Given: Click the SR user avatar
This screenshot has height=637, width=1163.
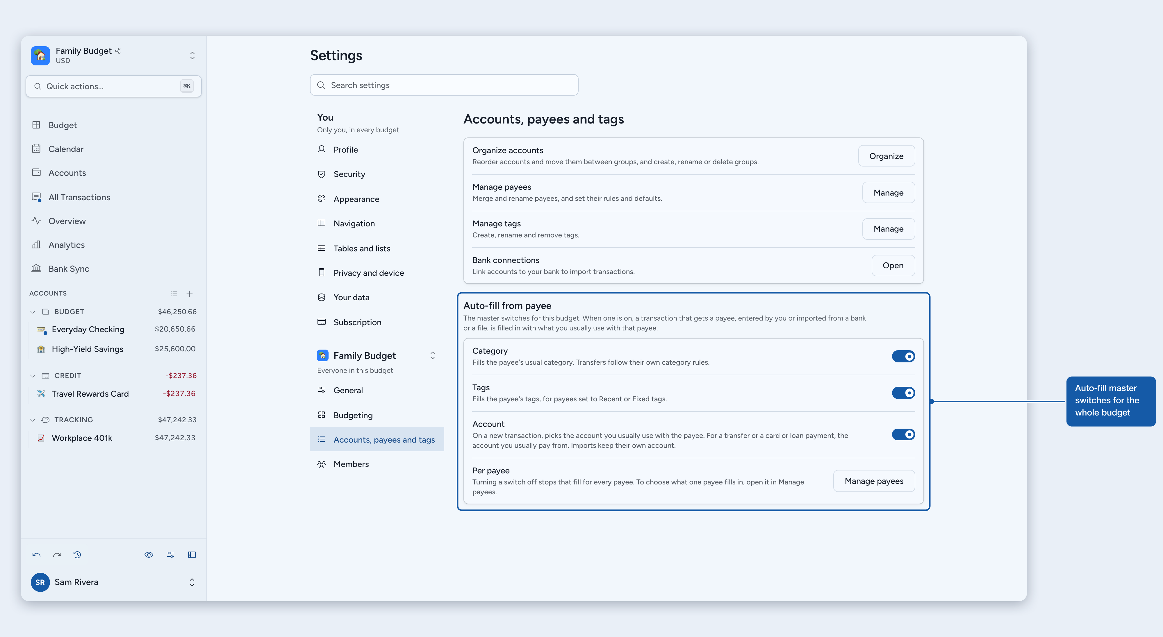Looking at the screenshot, I should [x=40, y=582].
